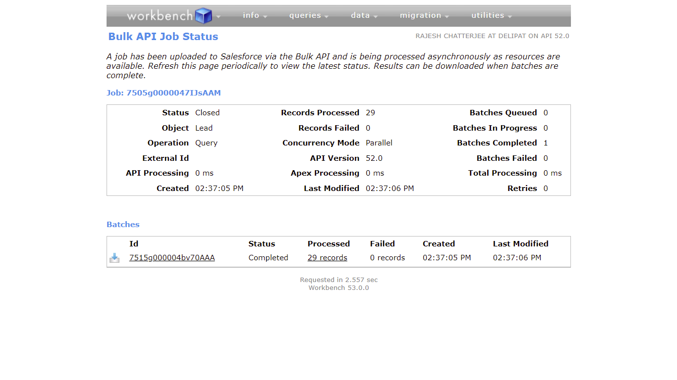Select the Total Processing value 0 ms
677x380 pixels.
[x=553, y=173]
